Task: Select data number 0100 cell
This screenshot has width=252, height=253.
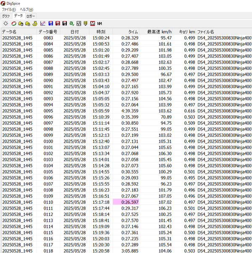Action: pyautogui.click(x=48, y=141)
